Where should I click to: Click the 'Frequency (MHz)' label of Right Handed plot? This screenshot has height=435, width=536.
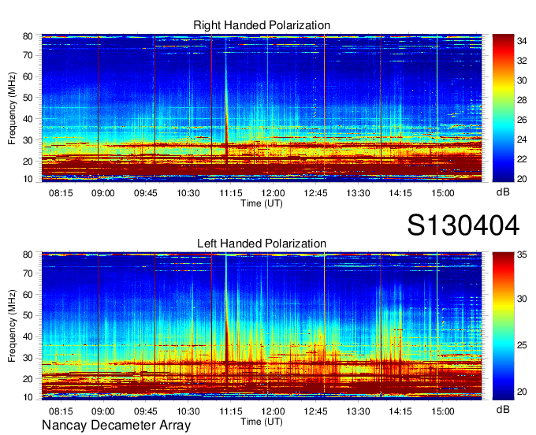coord(12,108)
